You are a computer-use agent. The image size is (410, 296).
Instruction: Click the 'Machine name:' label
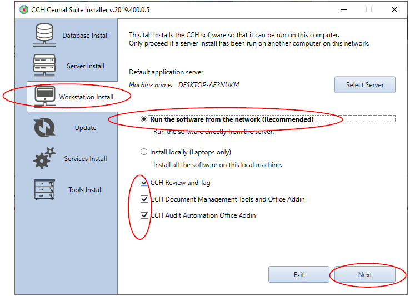[x=151, y=85]
